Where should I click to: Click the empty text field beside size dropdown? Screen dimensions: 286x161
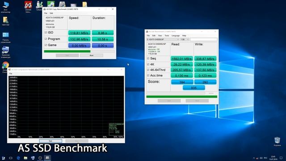coord(204,39)
